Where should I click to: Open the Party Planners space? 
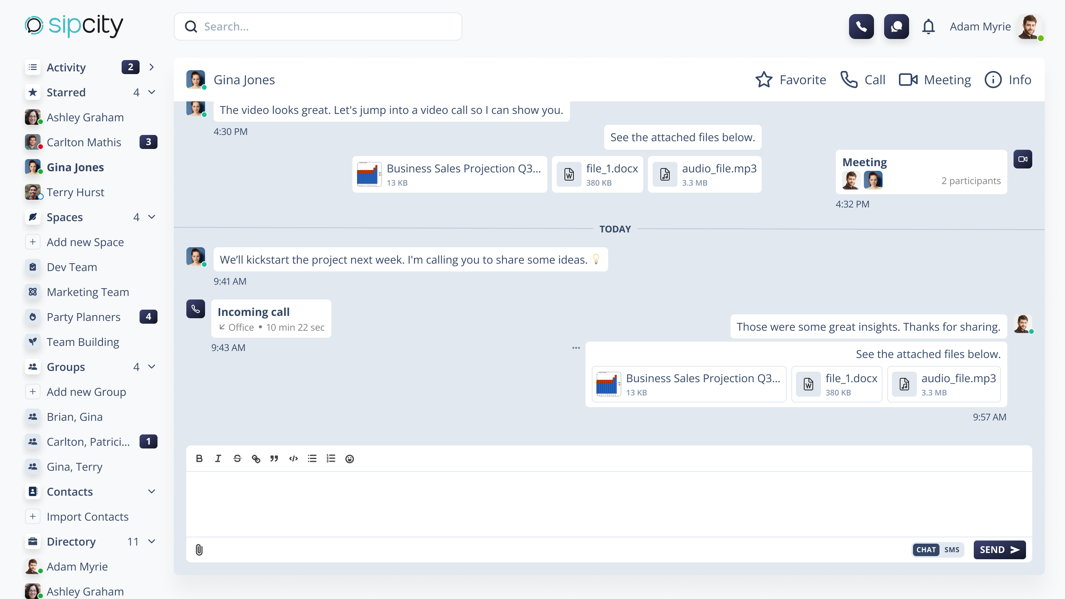coord(83,317)
